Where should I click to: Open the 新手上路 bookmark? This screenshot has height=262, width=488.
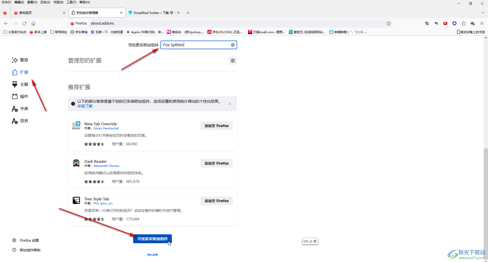tap(38, 32)
